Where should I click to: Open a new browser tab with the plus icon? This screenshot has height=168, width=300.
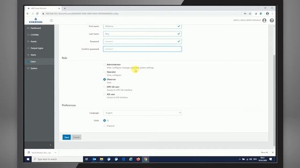pyautogui.click(x=65, y=8)
